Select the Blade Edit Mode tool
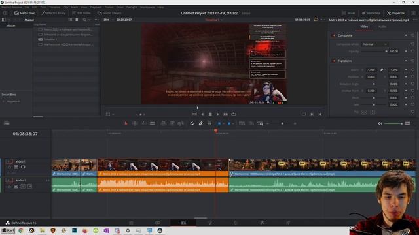Viewport: 419px width, 235px height. coord(153,123)
